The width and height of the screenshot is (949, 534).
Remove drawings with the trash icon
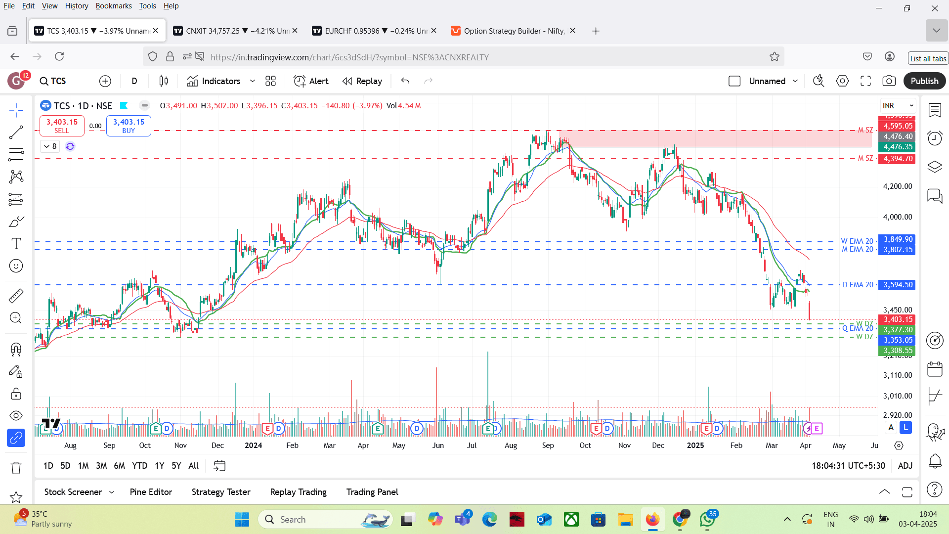point(16,468)
